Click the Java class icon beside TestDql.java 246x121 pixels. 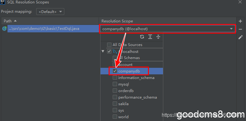(4, 28)
